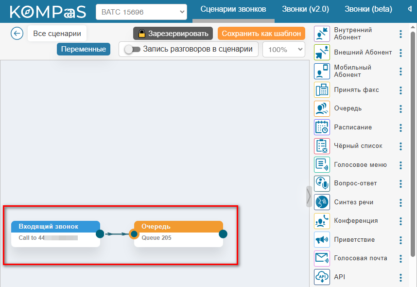Open options dots for Чёрный список
This screenshot has width=417, height=287.
[400, 146]
